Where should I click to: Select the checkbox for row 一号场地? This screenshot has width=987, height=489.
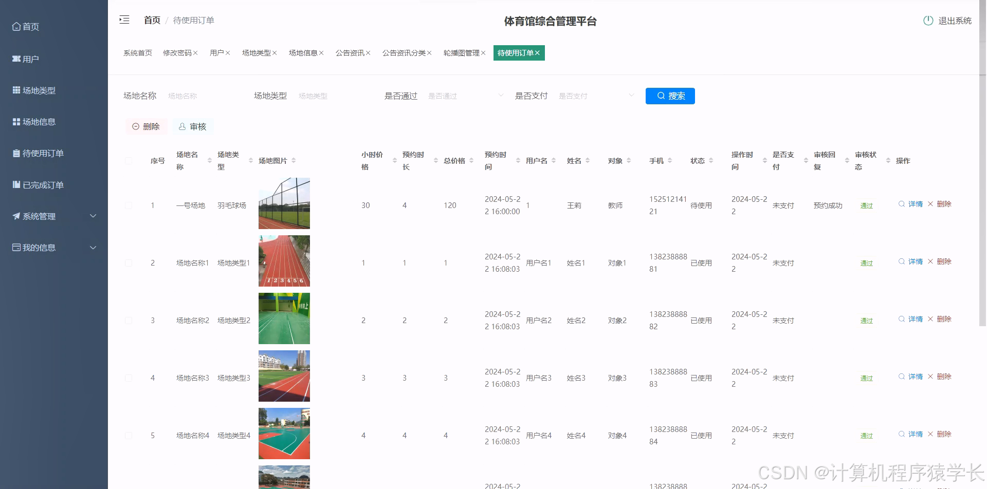(129, 205)
